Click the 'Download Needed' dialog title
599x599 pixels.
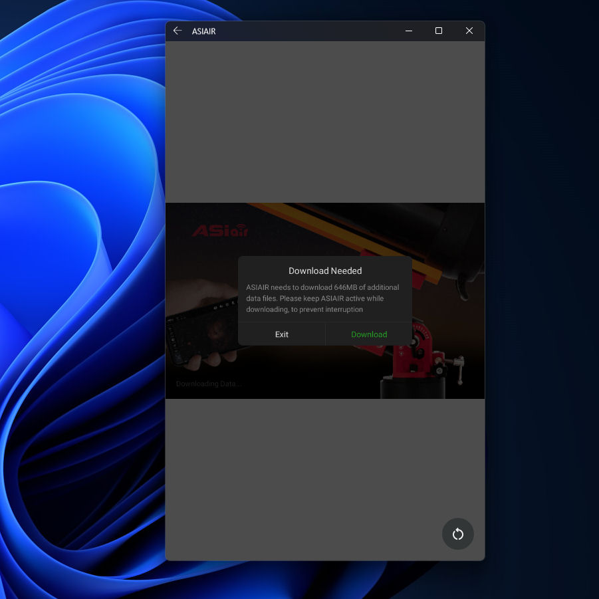pyautogui.click(x=325, y=271)
